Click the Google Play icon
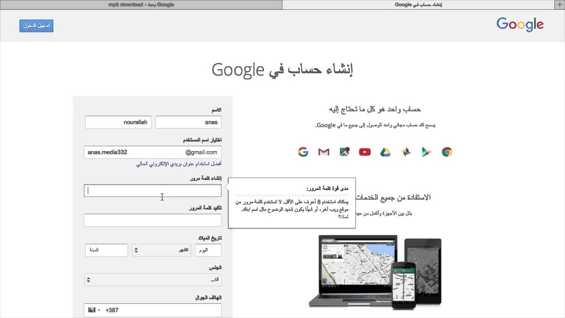565x318 pixels. tap(426, 152)
